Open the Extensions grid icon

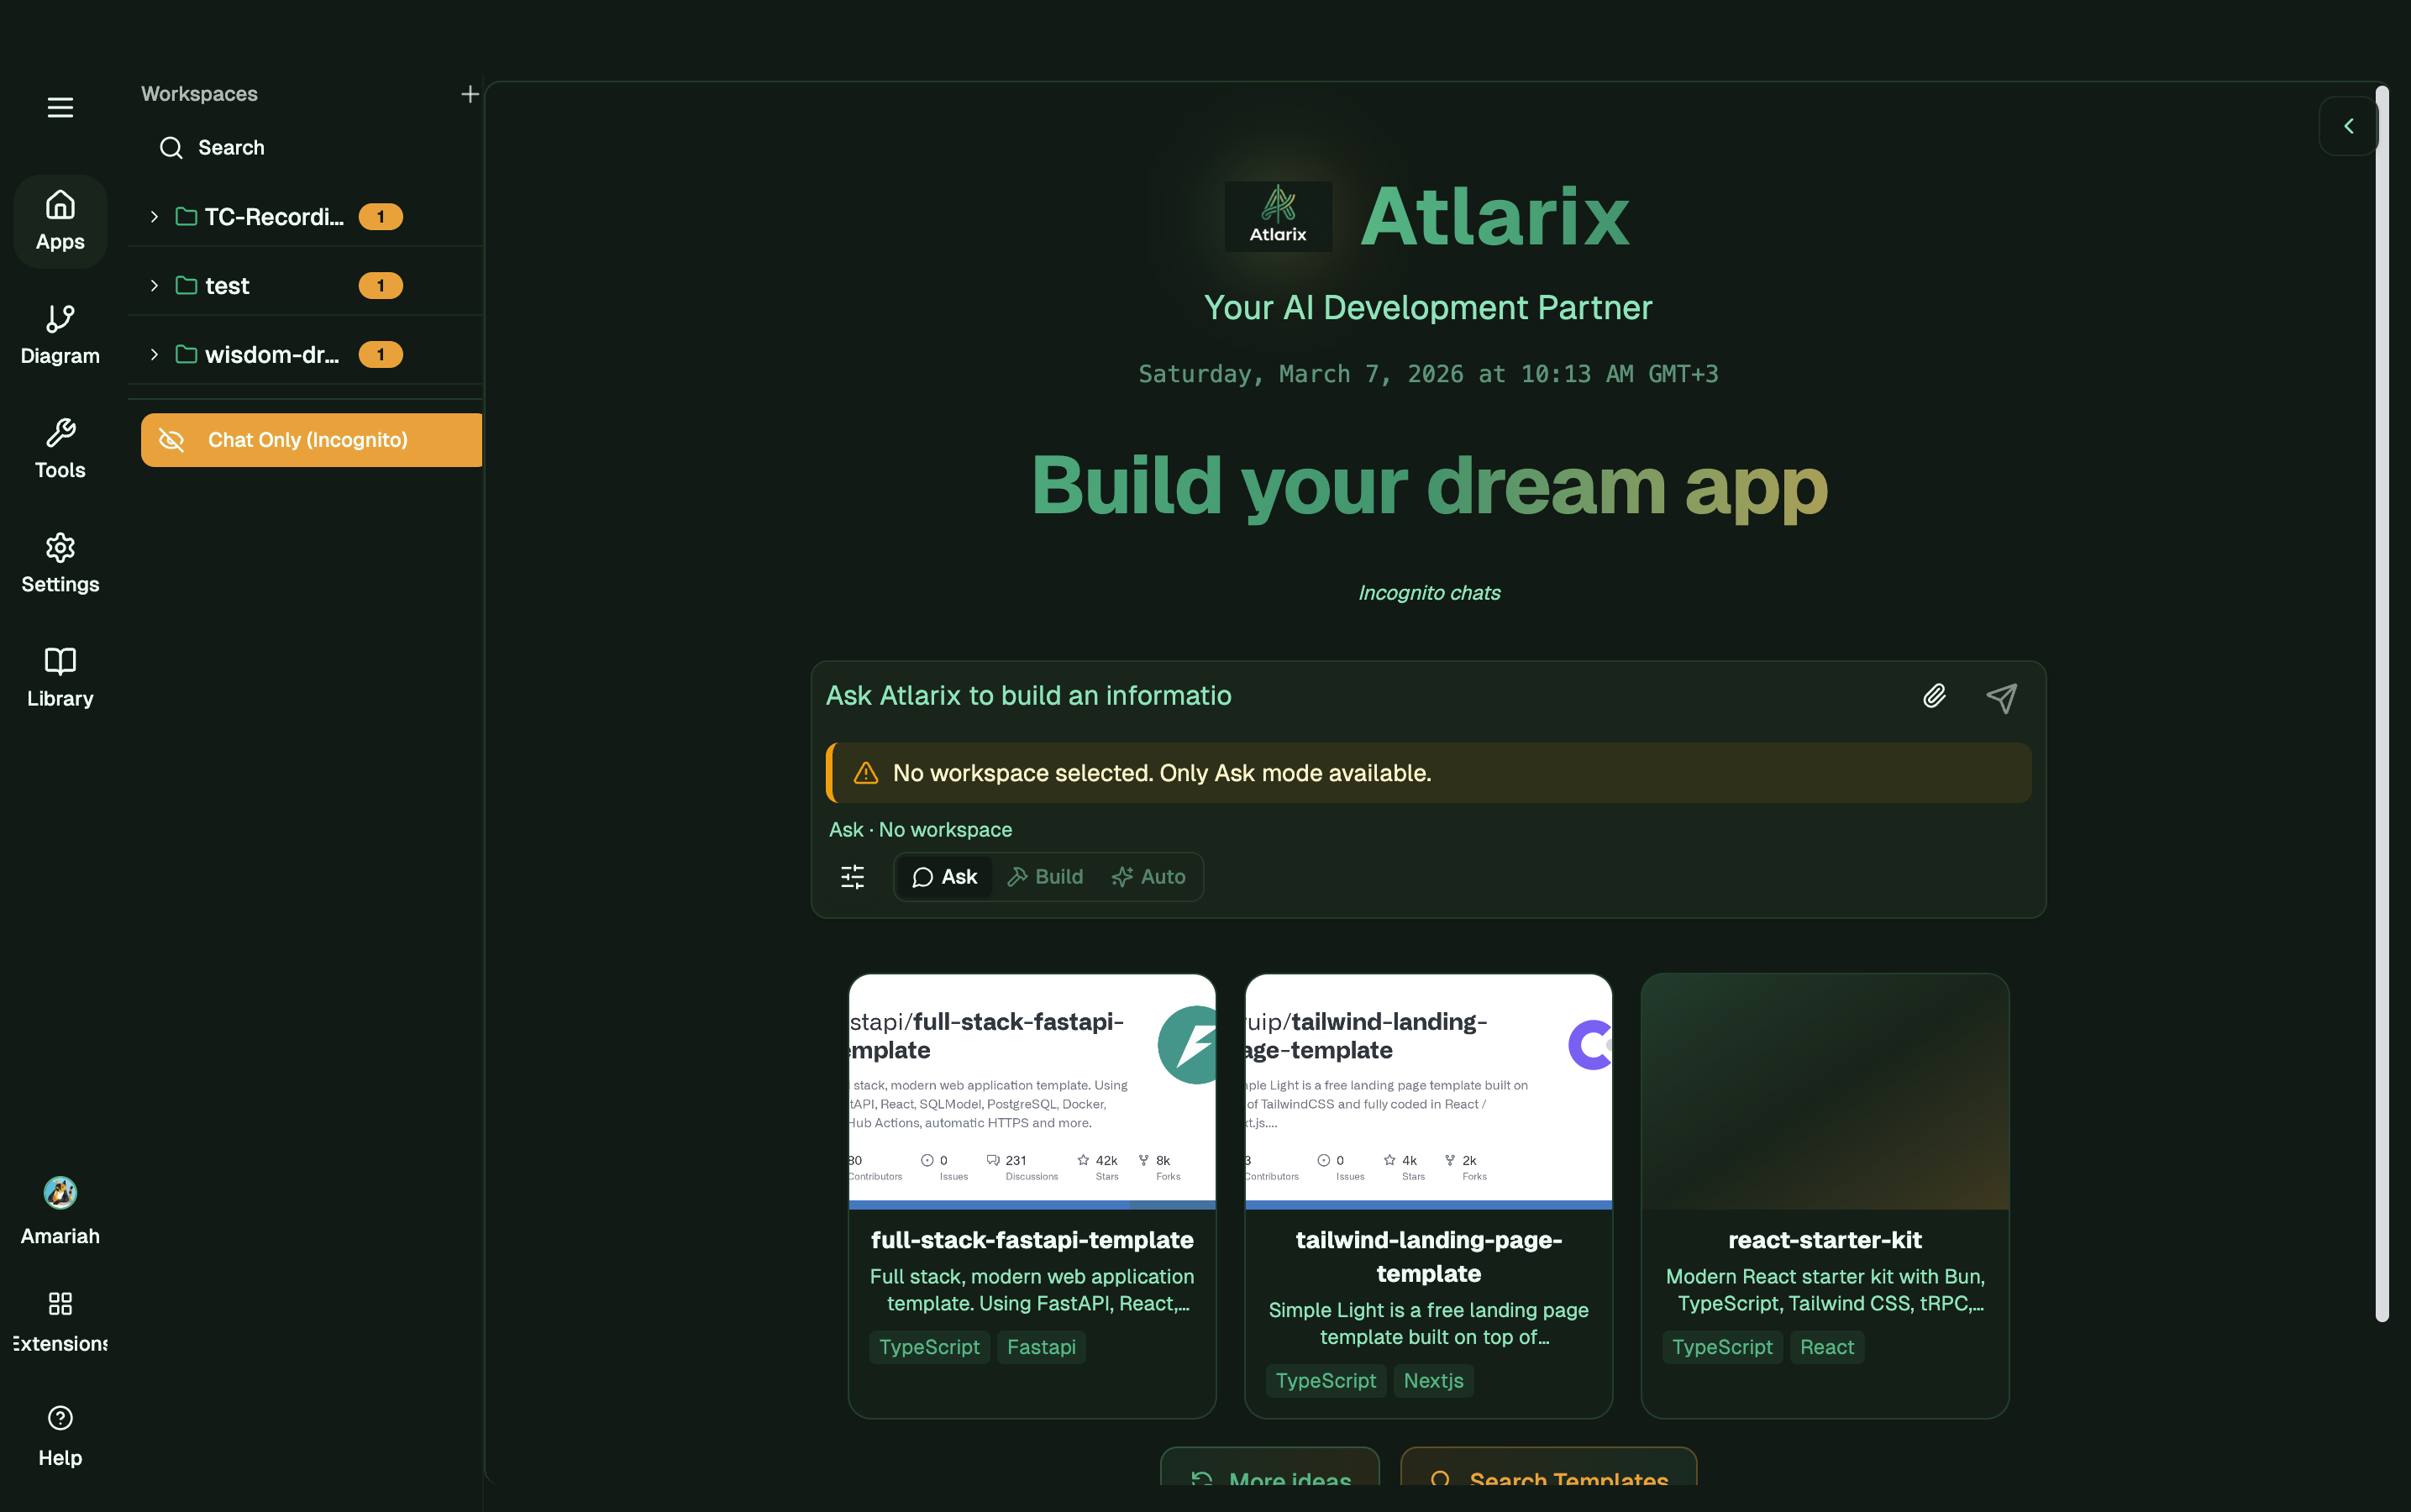60,1303
